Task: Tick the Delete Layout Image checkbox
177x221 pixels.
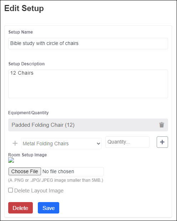Action: tap(10, 190)
